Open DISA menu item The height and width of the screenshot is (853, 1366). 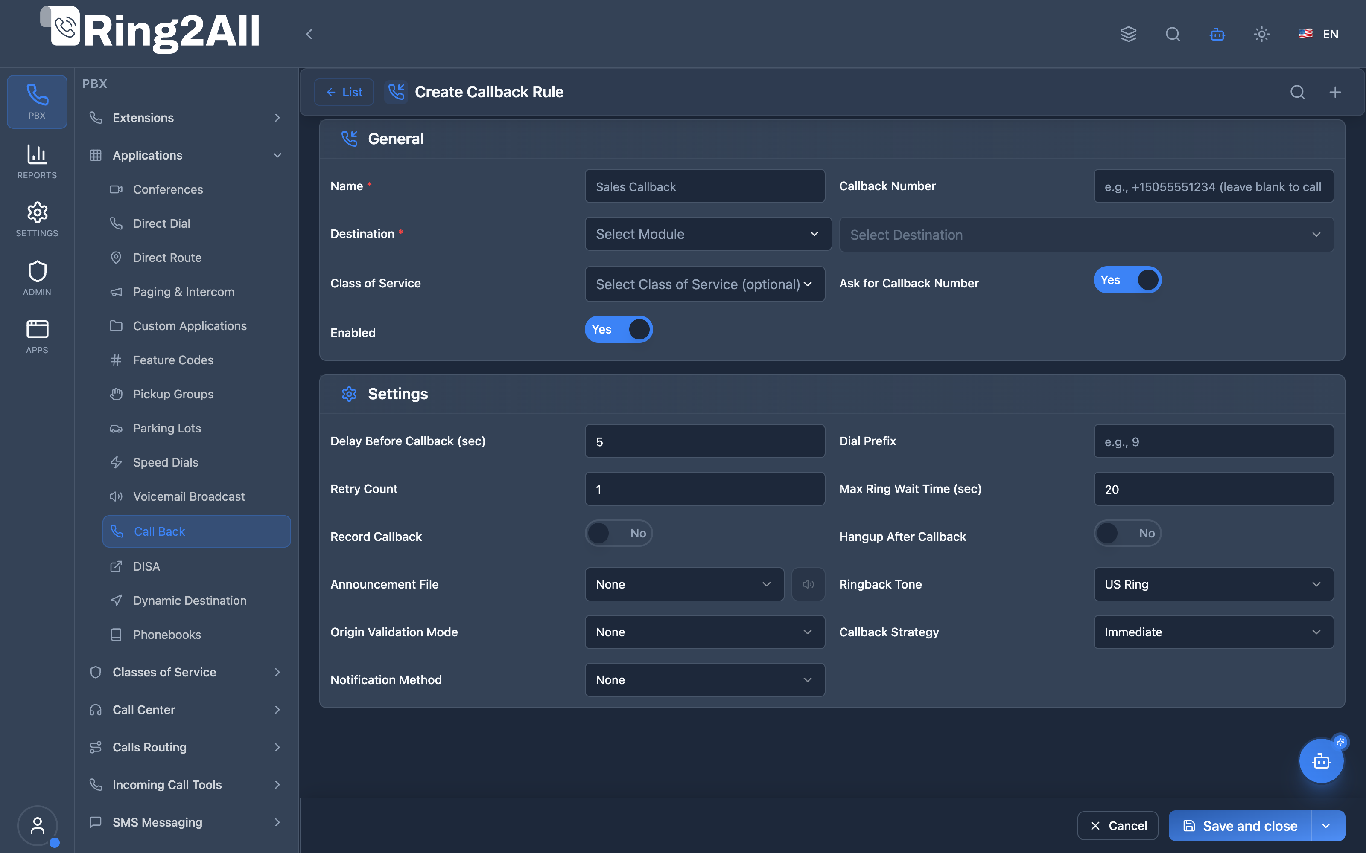196,566
